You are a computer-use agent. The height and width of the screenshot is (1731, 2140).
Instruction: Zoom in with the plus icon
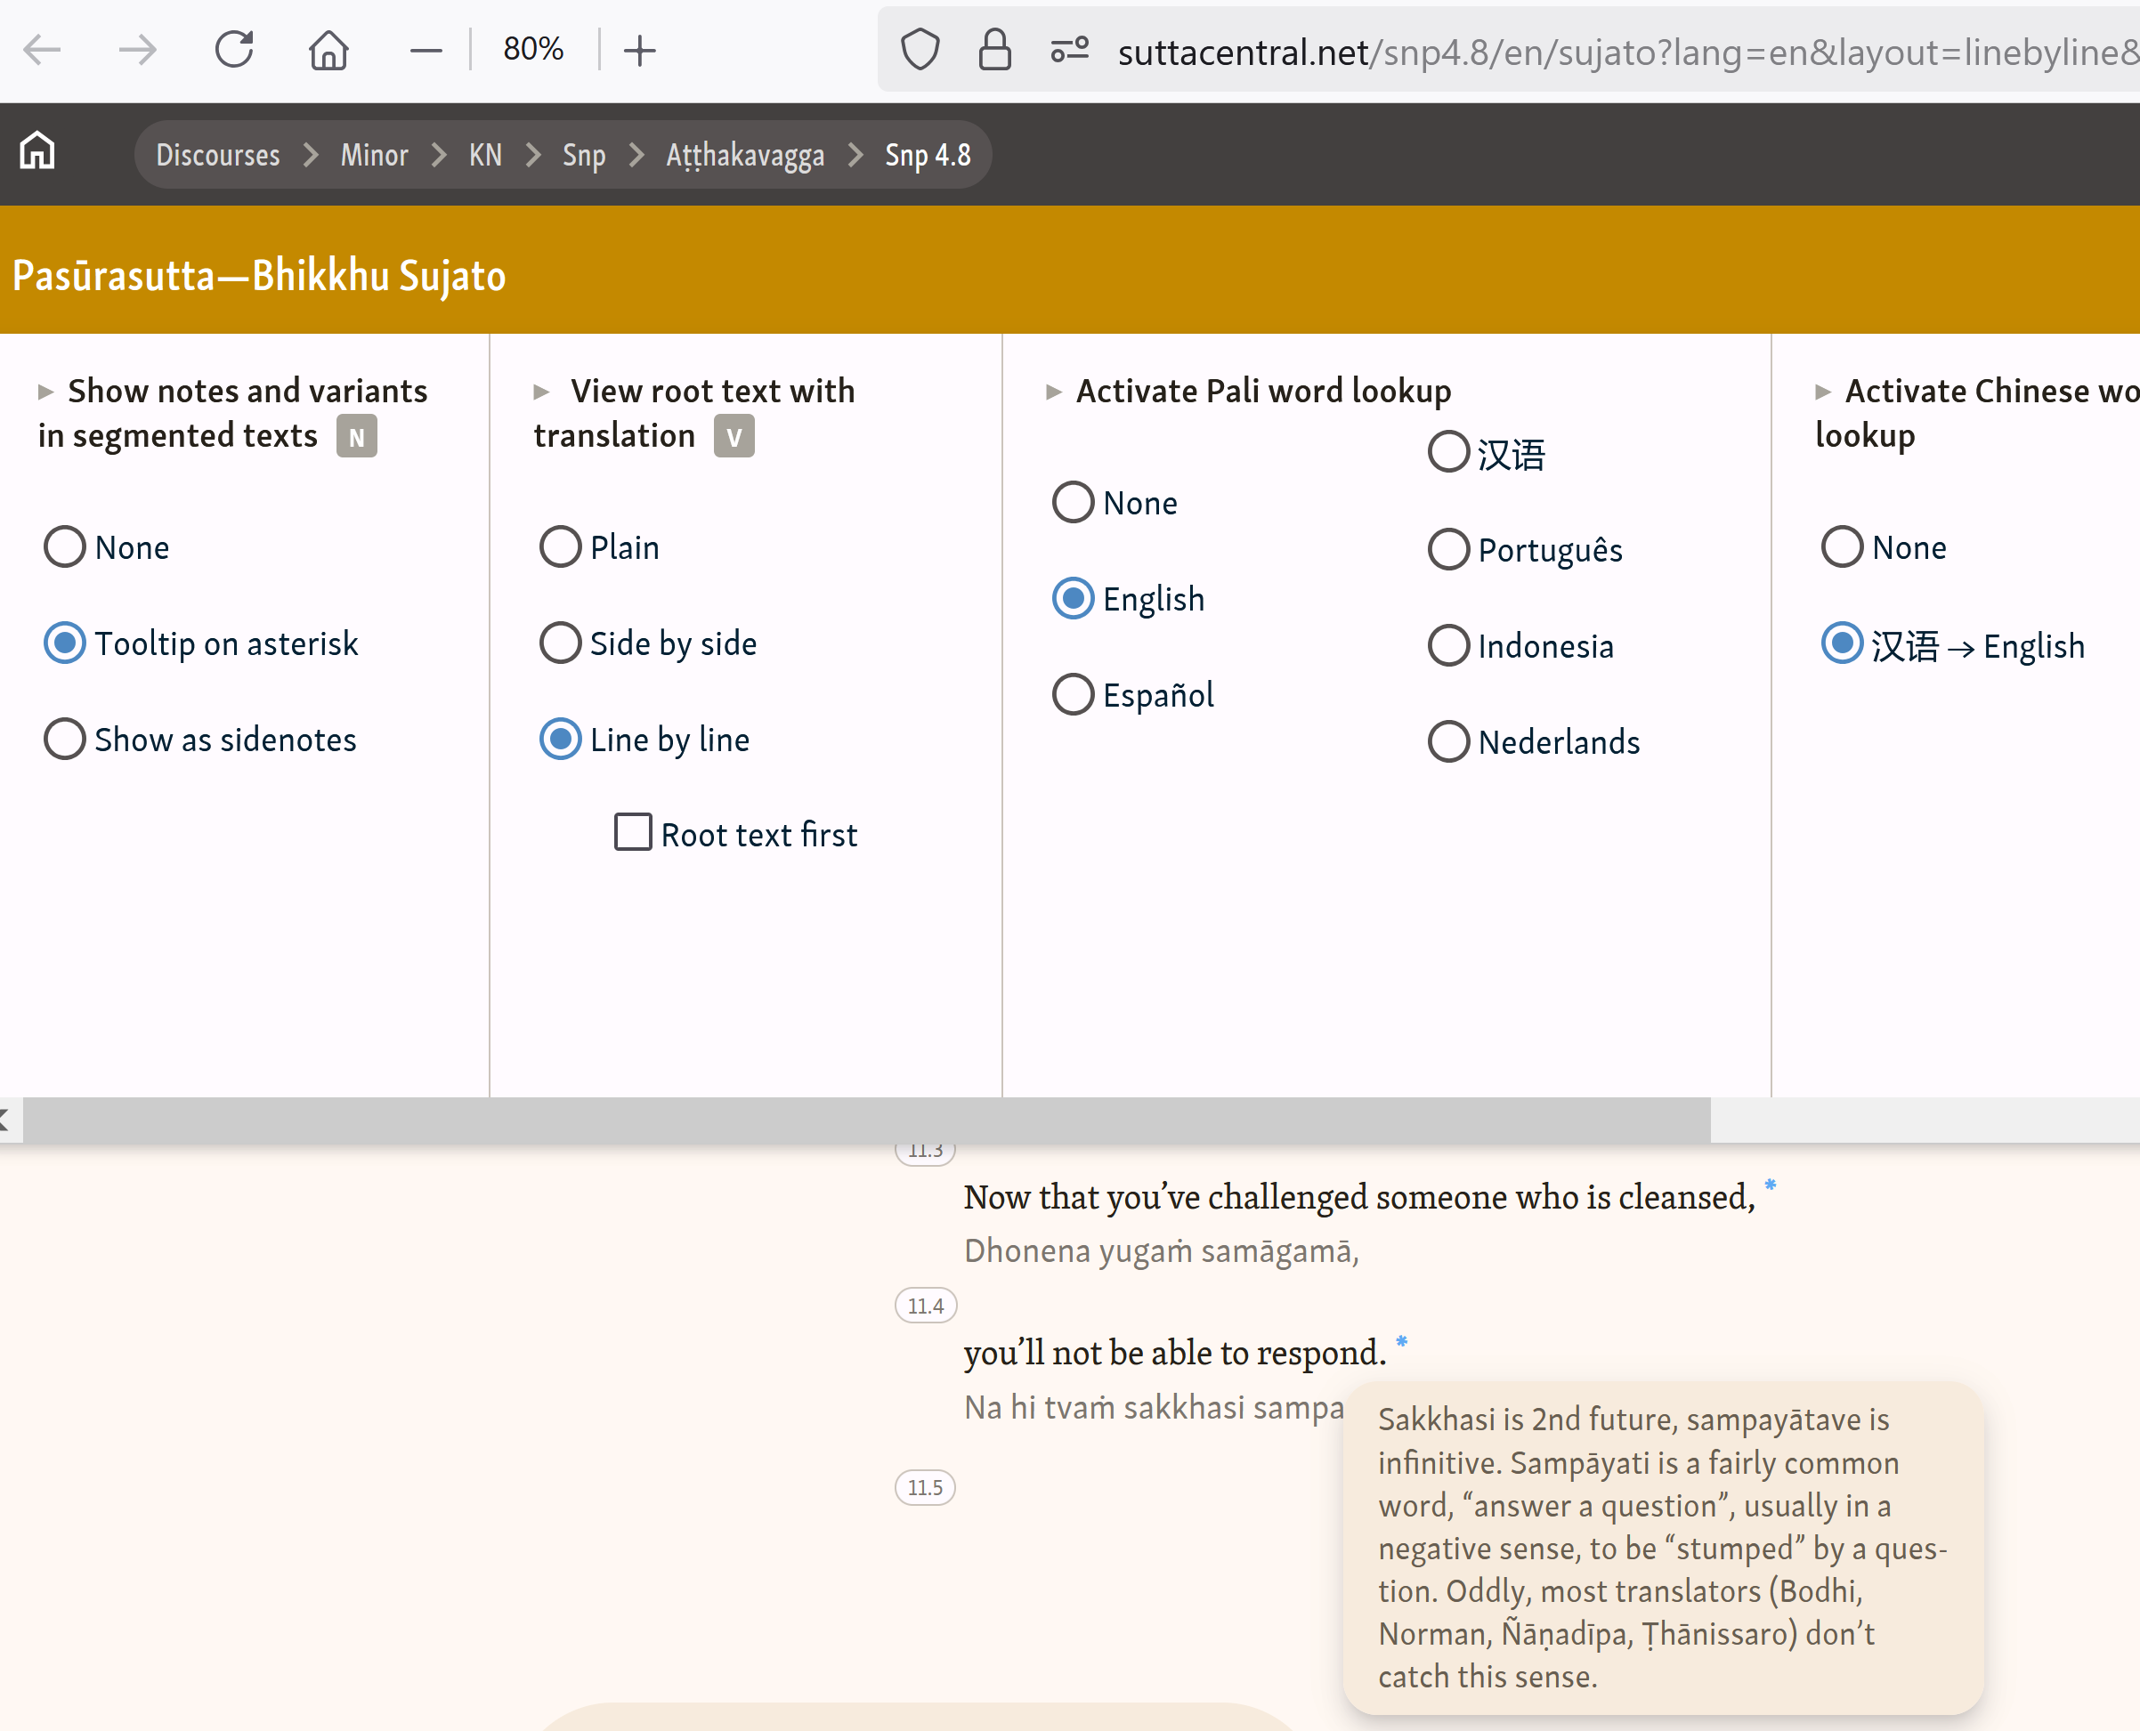pos(639,49)
